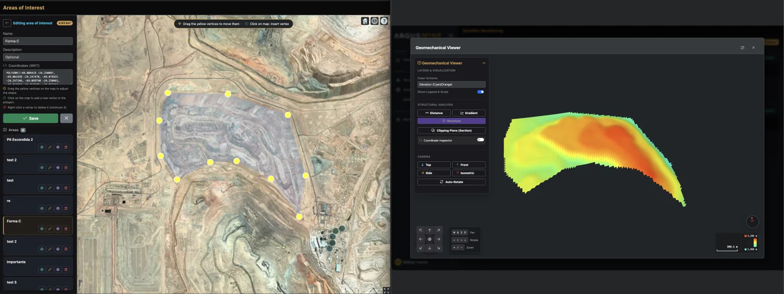Toggle Show Legend & Scale switch
This screenshot has height=294, width=784.
click(x=481, y=91)
